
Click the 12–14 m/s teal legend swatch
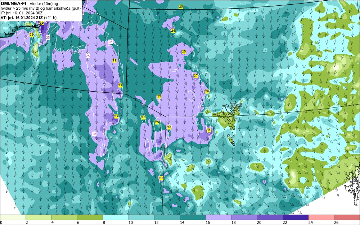[167, 217]
